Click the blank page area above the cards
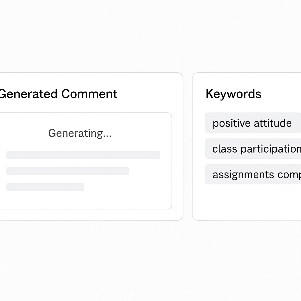 pos(150,35)
